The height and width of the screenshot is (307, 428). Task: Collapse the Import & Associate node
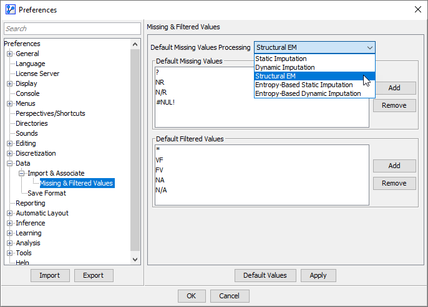[x=22, y=173]
